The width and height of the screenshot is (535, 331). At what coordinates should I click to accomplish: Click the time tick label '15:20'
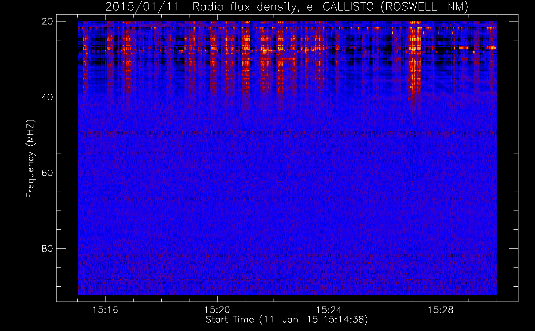pos(217,310)
